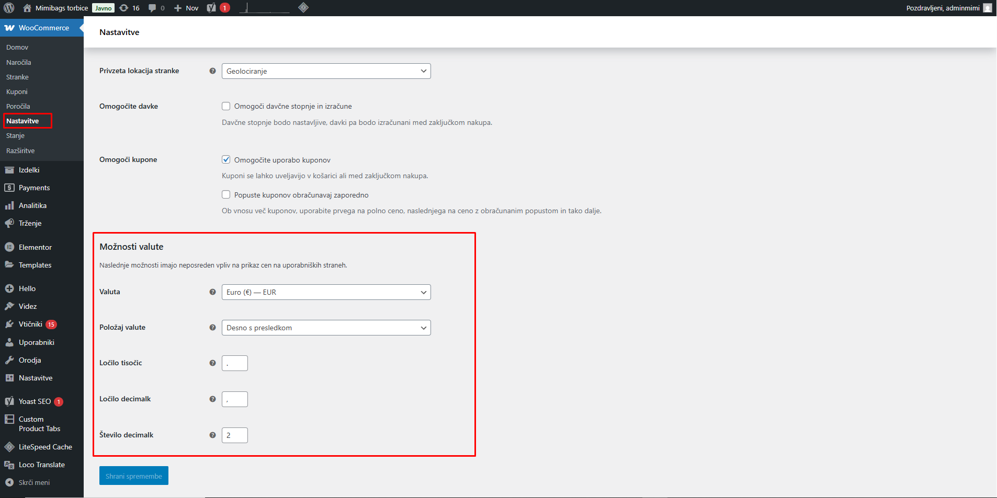The height and width of the screenshot is (498, 997).
Task: Click the LiteSpeed diamond icon in admin bar
Action: pyautogui.click(x=303, y=8)
